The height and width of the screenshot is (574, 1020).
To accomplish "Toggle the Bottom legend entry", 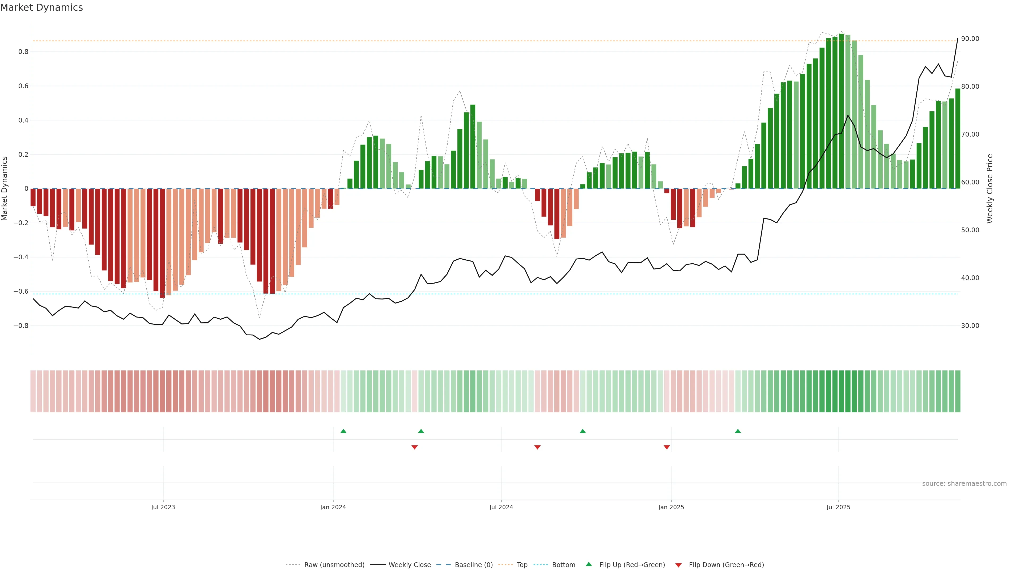I will (563, 564).
